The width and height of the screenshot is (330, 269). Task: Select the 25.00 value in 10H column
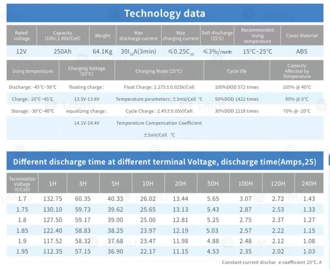pyautogui.click(x=148, y=220)
